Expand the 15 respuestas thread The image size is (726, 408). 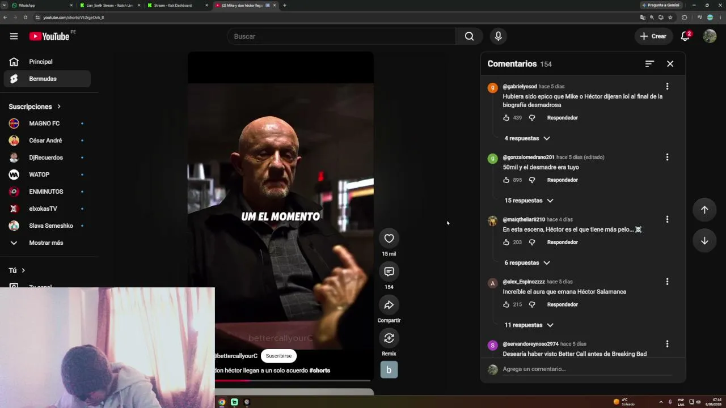(x=529, y=201)
